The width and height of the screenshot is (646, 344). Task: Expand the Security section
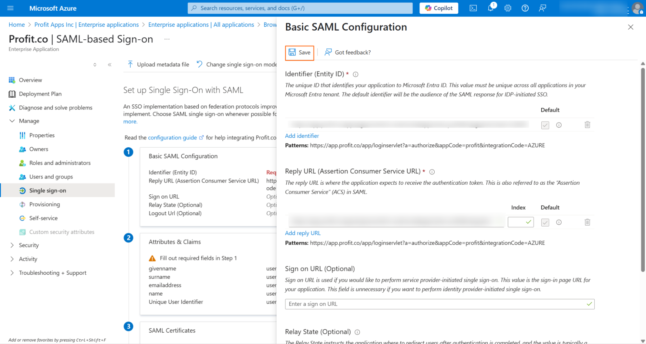click(12, 245)
